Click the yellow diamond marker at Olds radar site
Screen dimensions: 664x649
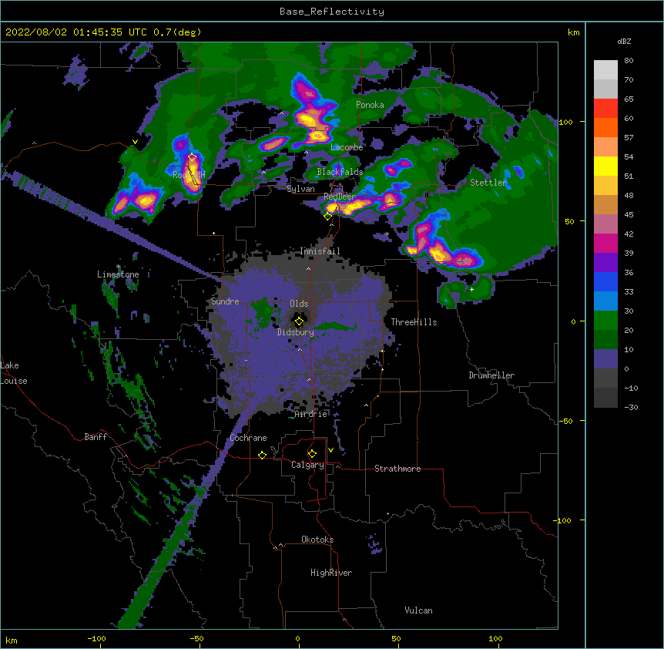[x=299, y=321]
